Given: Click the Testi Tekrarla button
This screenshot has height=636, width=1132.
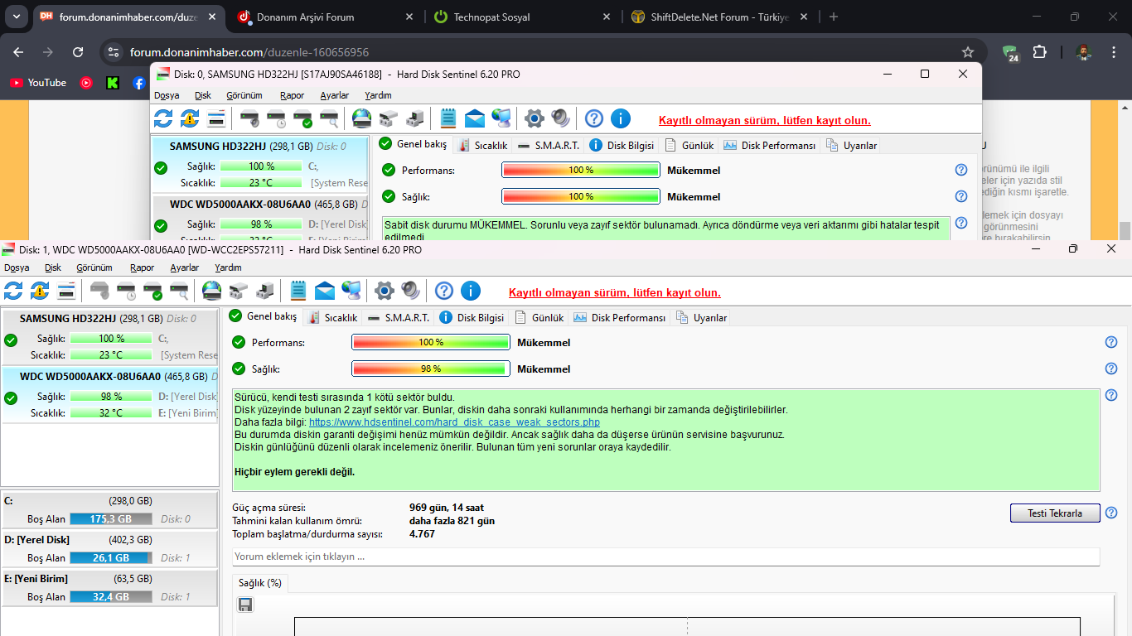Looking at the screenshot, I should coord(1055,513).
